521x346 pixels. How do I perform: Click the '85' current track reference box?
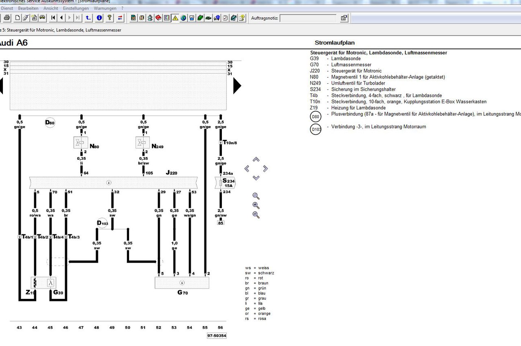(x=221, y=223)
